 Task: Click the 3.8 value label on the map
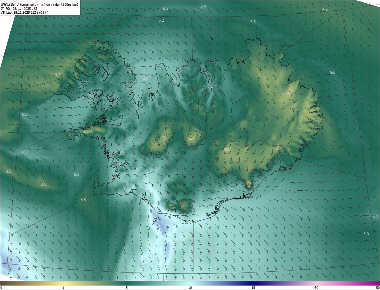(x=44, y=184)
